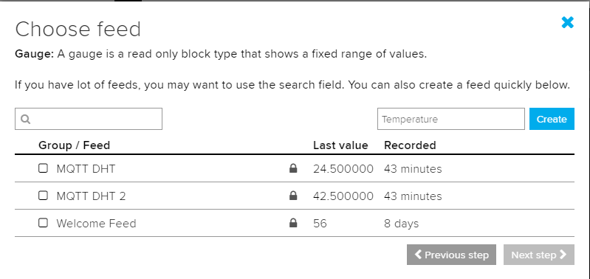Click the search magnifier icon
This screenshot has height=279, width=590.
point(26,119)
